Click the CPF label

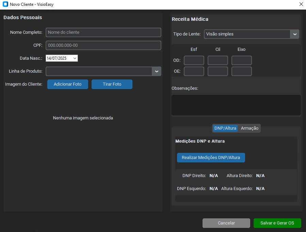pyautogui.click(x=38, y=45)
